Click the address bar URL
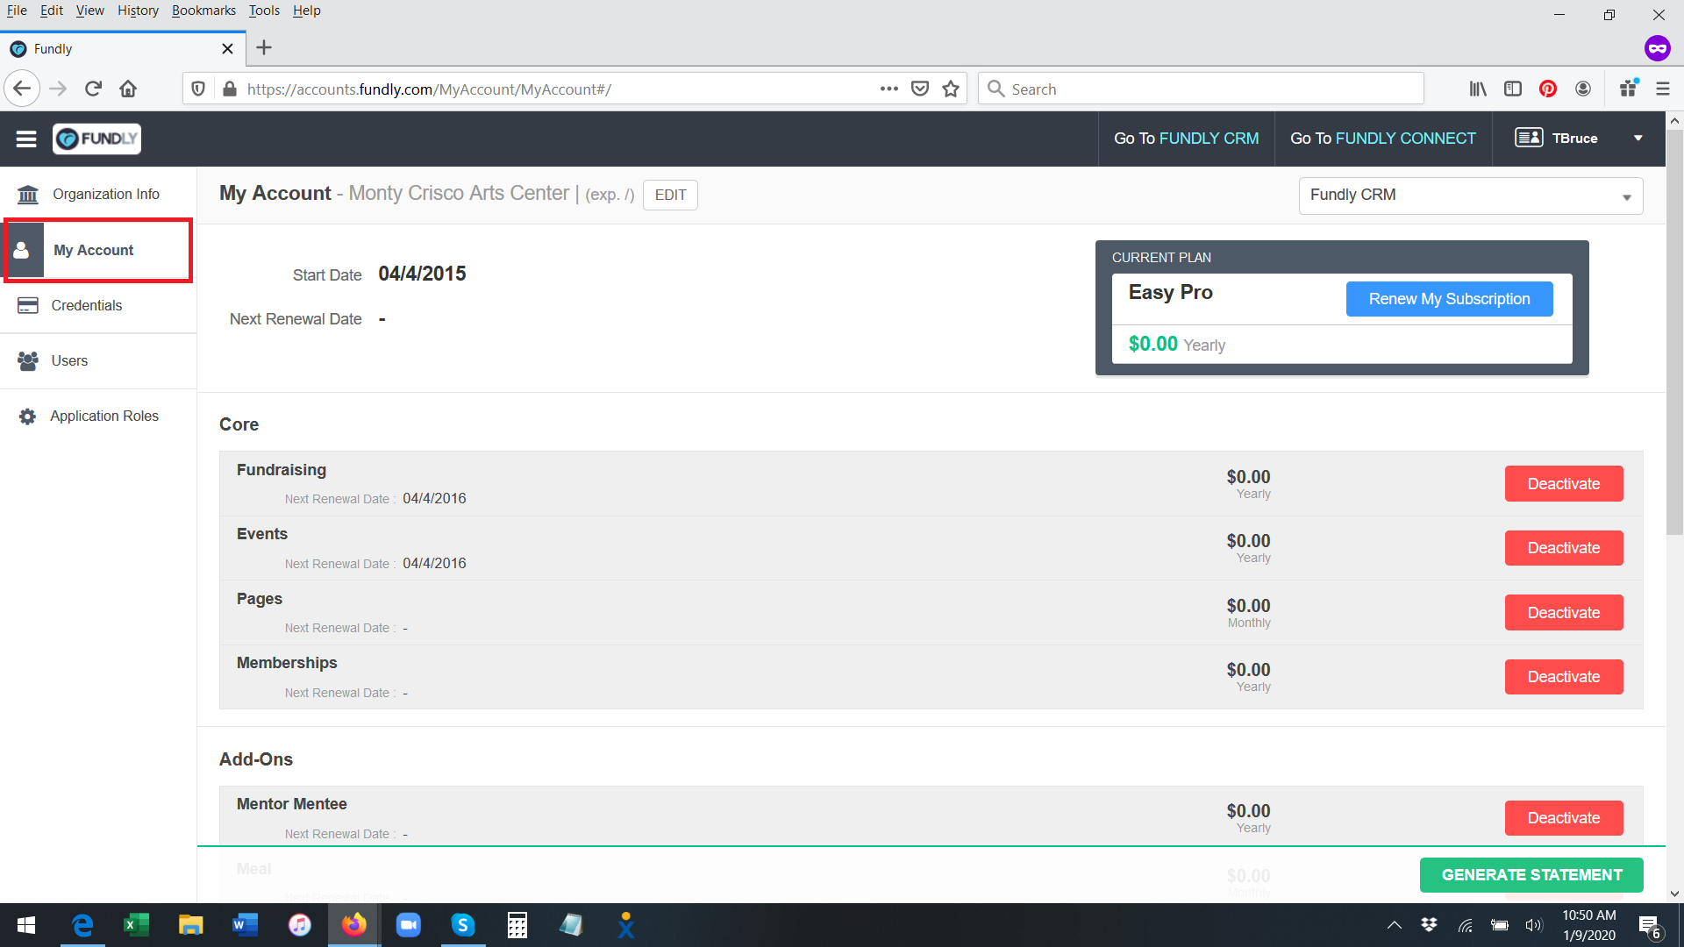 (430, 89)
